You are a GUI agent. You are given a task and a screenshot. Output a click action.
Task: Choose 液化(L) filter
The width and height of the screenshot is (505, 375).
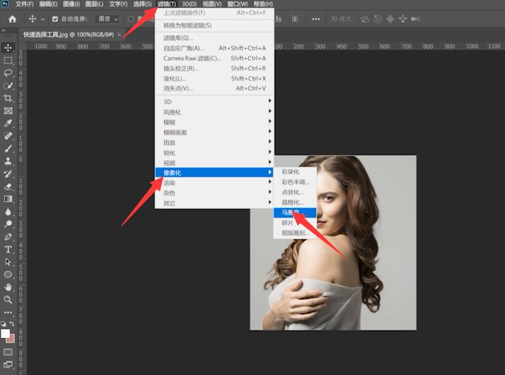pos(214,78)
